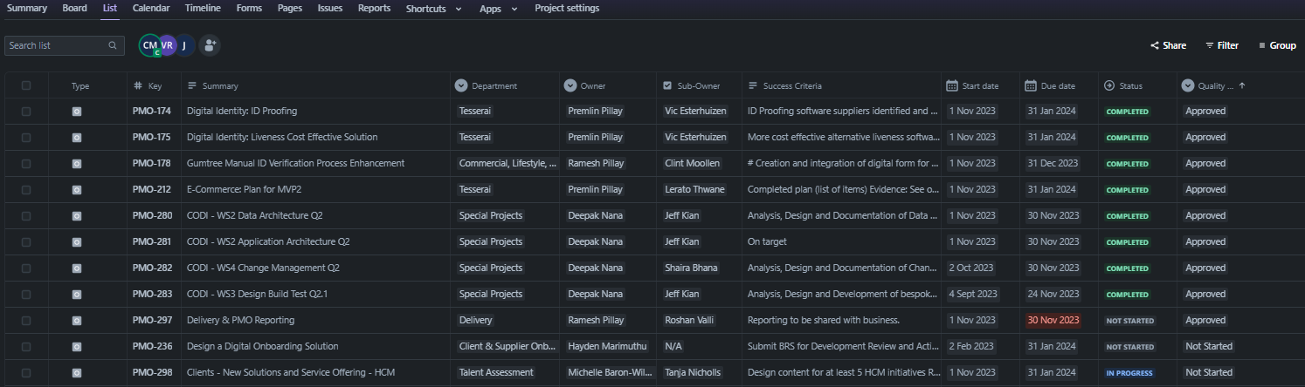Open the Apps dropdown menu

point(499,9)
